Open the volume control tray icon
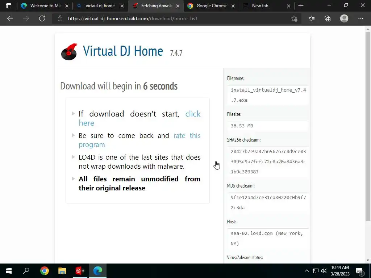371x278 pixels. pos(324,271)
